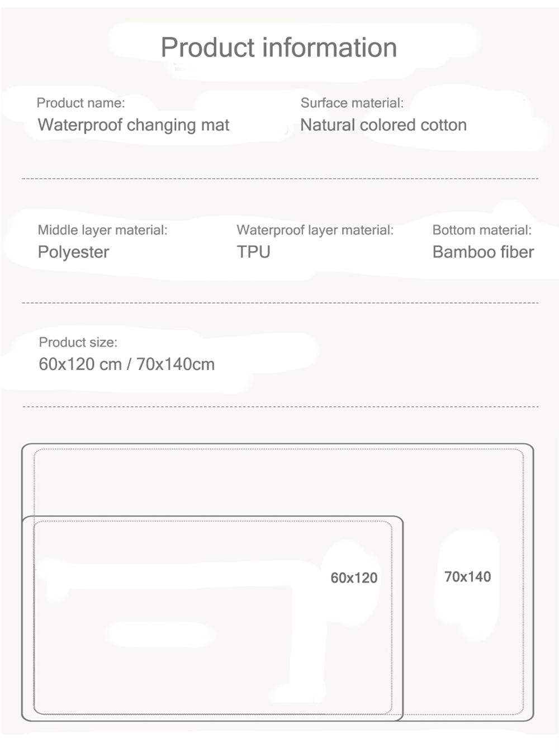Click the Product information heading
The height and width of the screenshot is (753, 559).
(x=278, y=47)
